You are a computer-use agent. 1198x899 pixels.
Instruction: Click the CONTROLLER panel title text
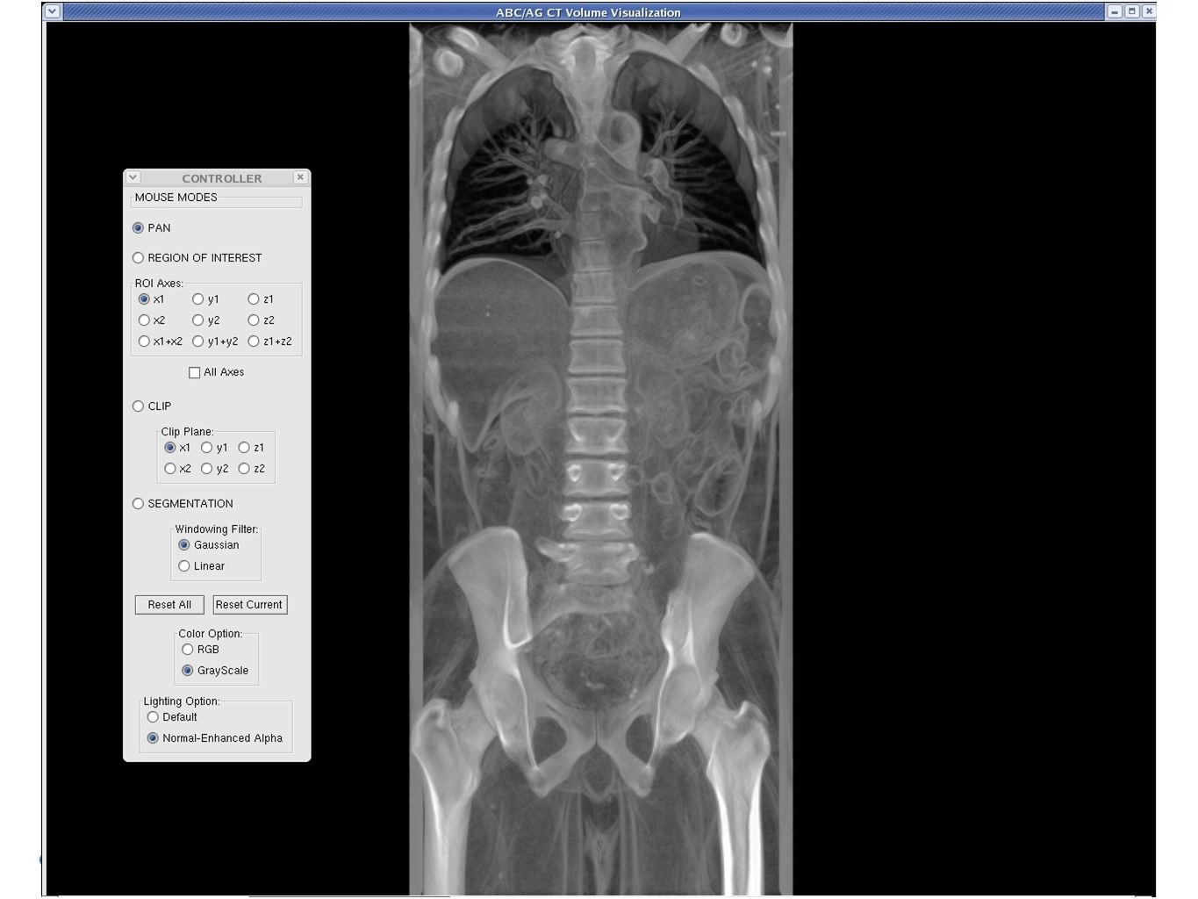(x=222, y=178)
